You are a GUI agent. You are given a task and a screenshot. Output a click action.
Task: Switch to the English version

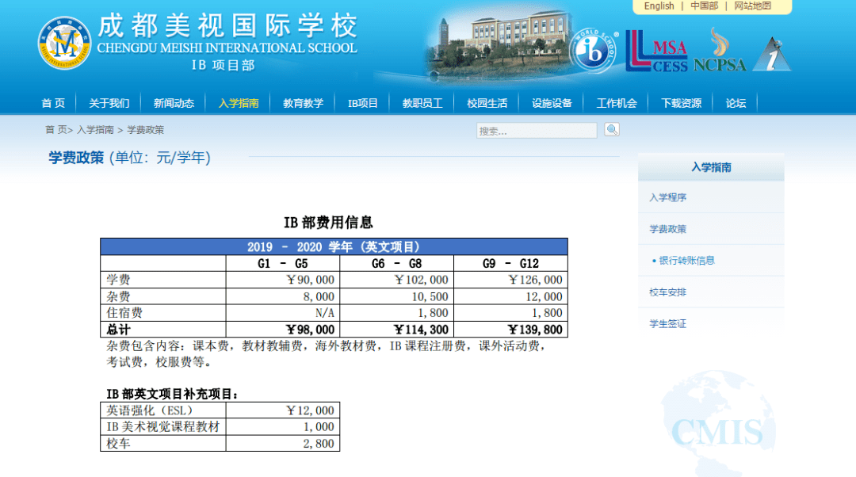(659, 6)
